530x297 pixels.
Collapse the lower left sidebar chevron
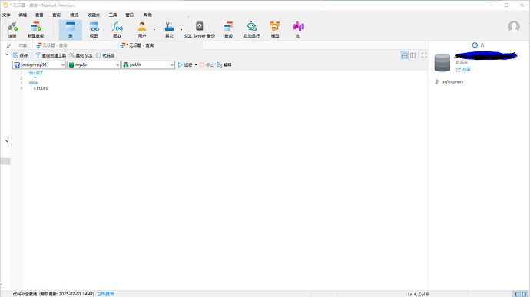7,141
